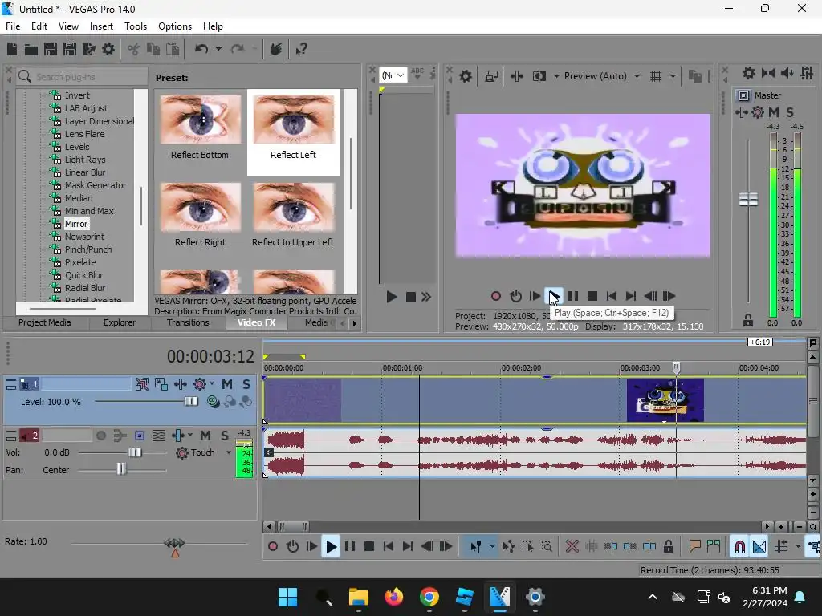
Task: Toggle Master bus Solo S button
Action: click(790, 112)
